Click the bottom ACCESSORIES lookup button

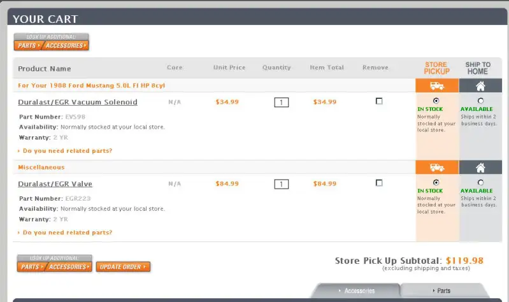69,267
